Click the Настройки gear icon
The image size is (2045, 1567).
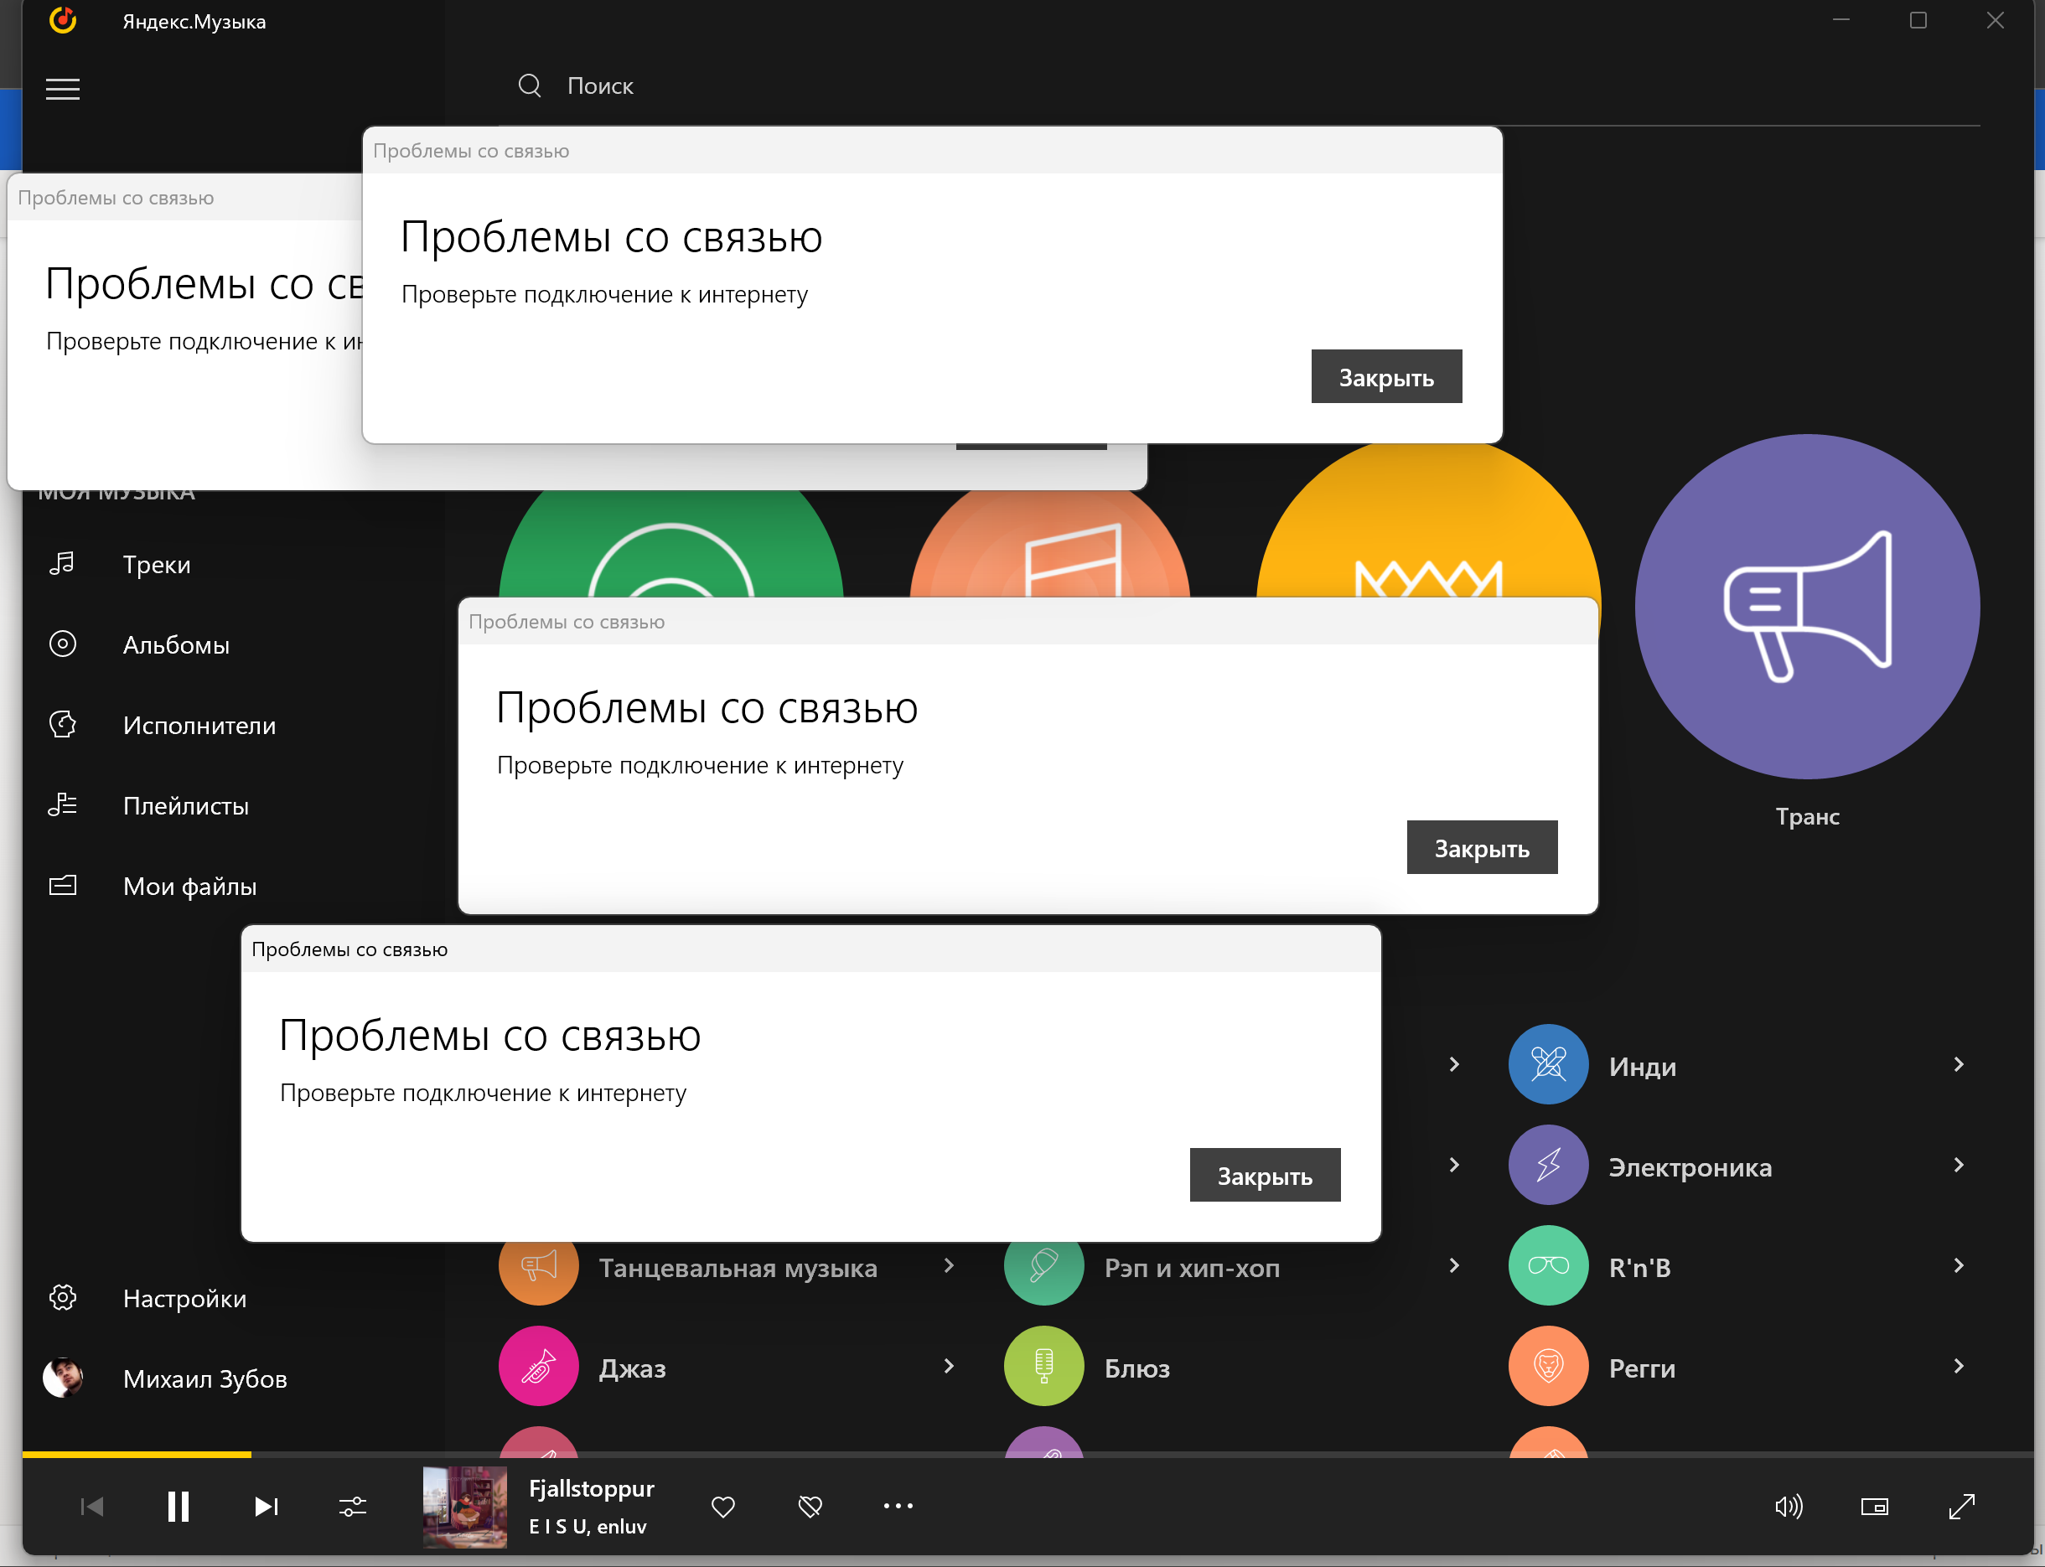(63, 1296)
